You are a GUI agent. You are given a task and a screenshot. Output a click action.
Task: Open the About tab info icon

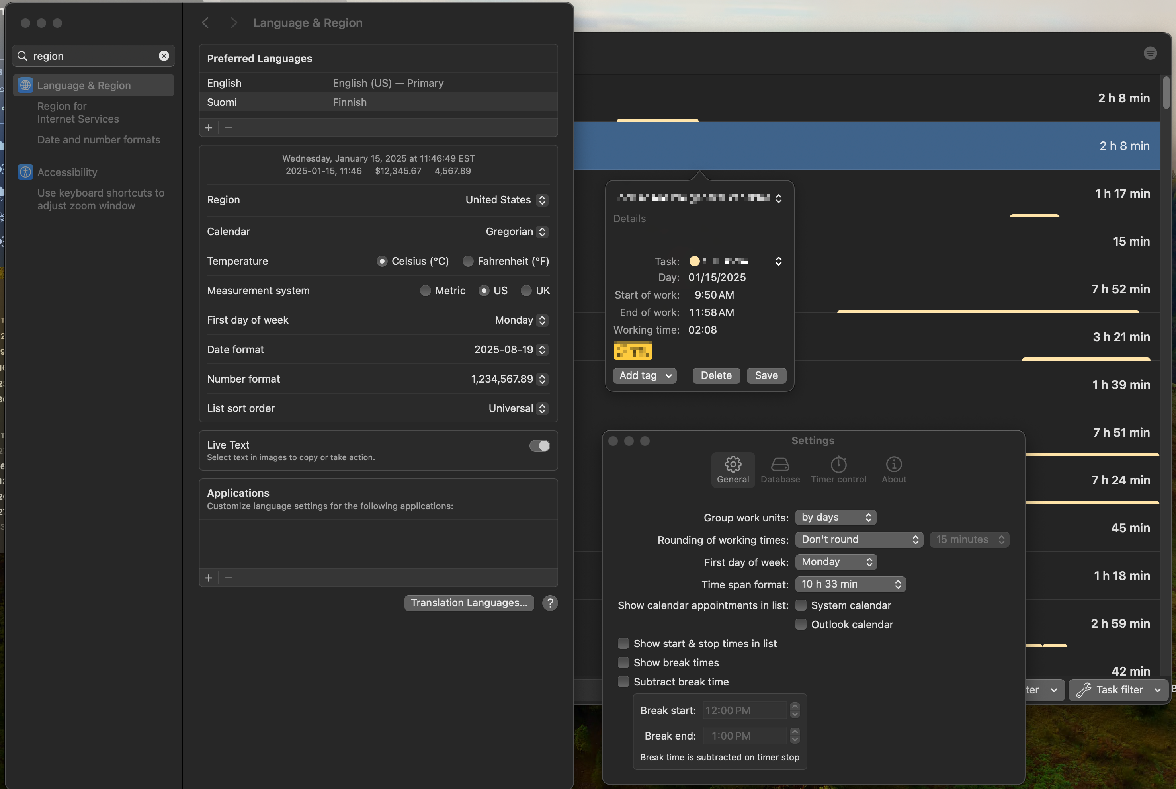click(894, 464)
